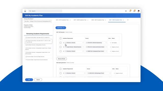Open prompt list for ANTH 240 course field
The image size is (163, 91).
[110, 73]
